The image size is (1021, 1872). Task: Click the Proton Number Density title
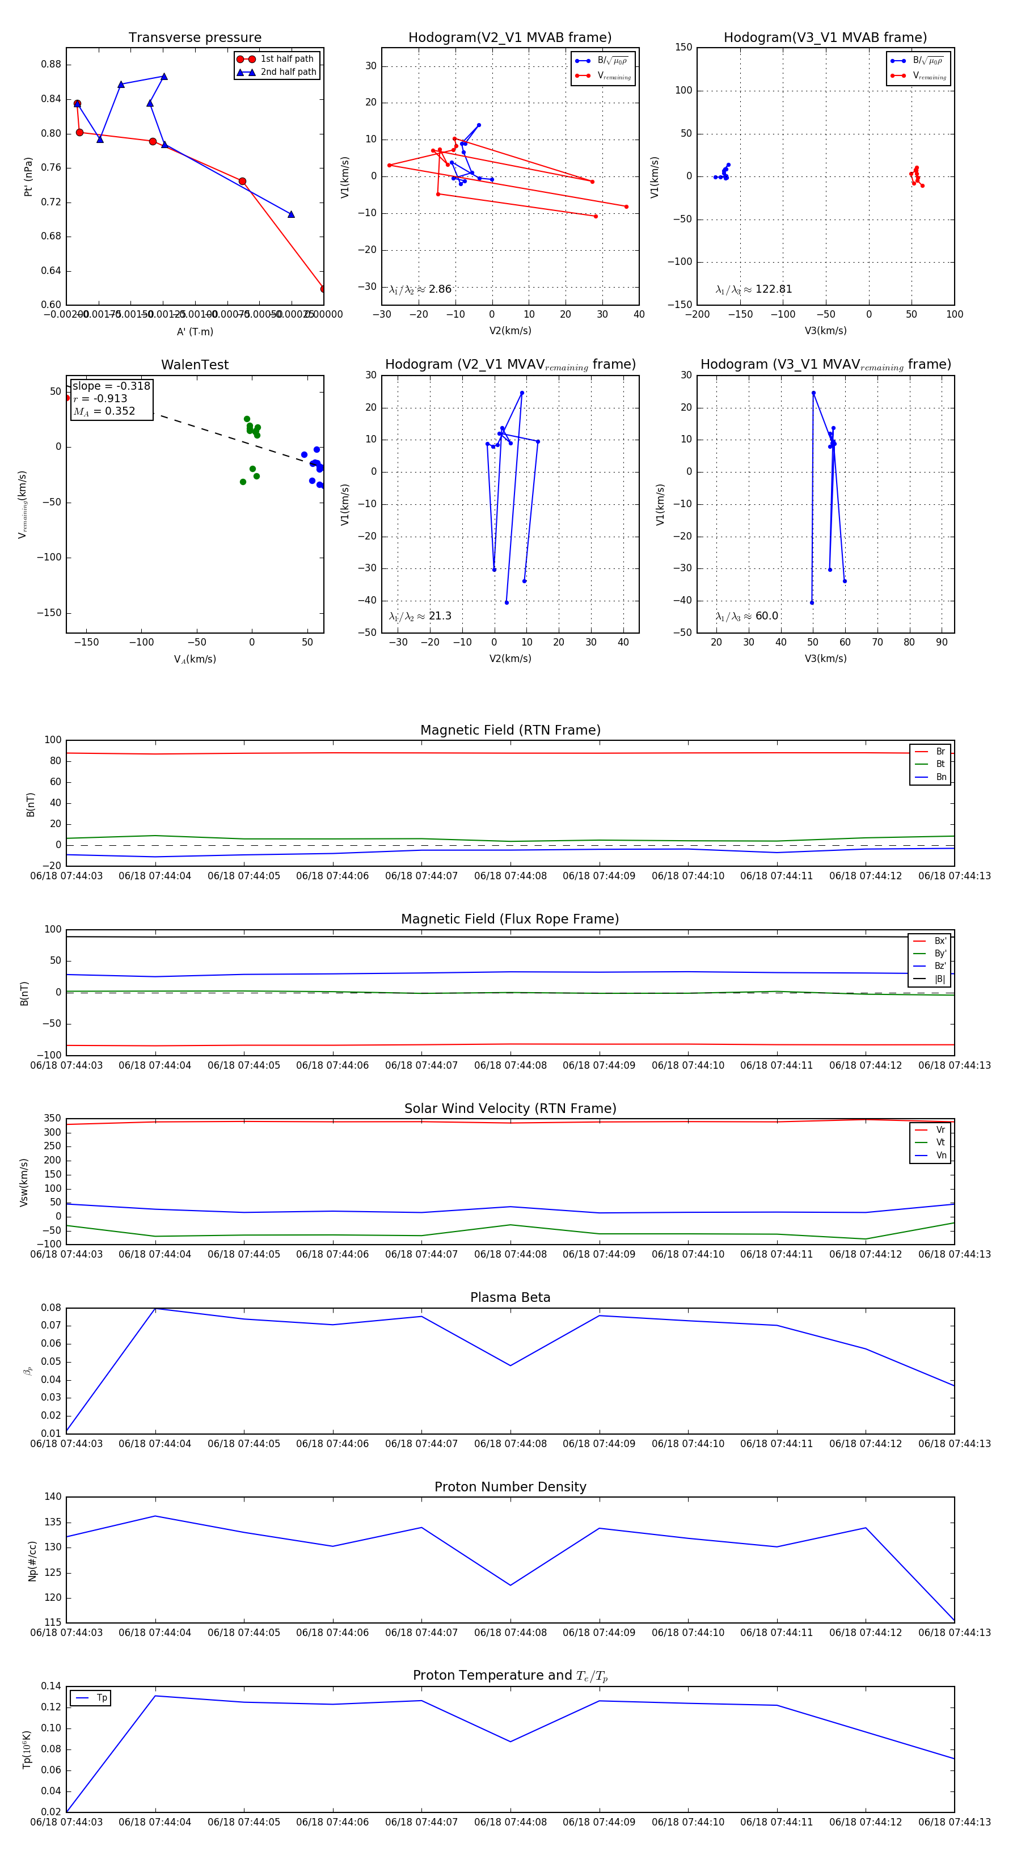point(510,1486)
